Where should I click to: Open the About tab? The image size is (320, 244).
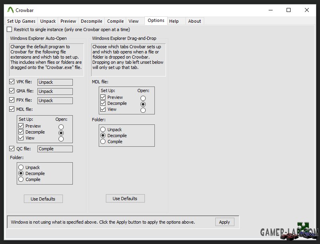coord(195,21)
